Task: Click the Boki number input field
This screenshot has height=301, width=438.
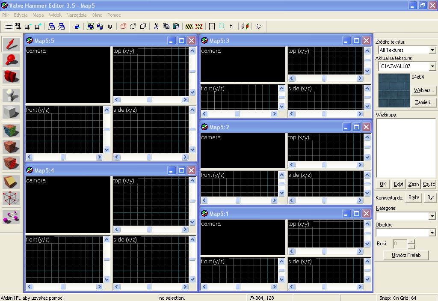Action: point(400,244)
